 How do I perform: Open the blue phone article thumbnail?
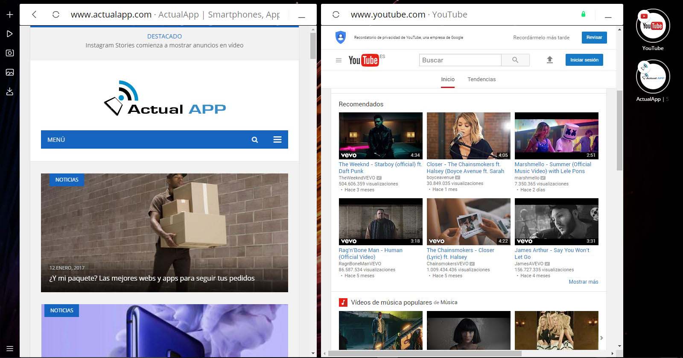point(164,331)
